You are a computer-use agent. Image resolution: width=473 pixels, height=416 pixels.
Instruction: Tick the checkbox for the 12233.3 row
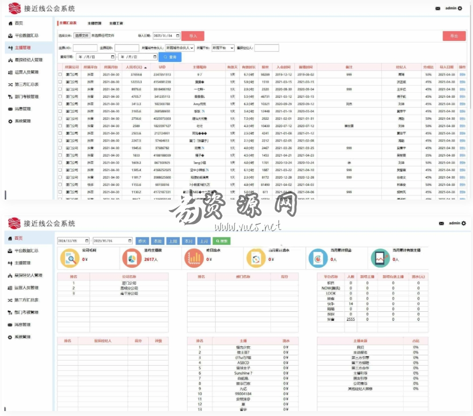[x=60, y=82]
